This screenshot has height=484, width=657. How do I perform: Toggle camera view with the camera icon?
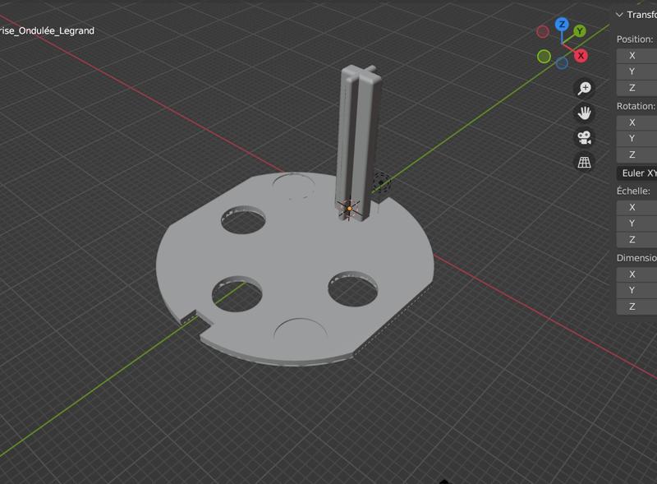click(584, 137)
